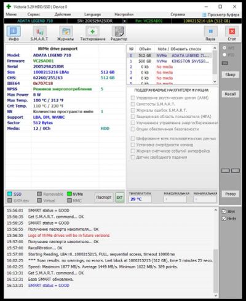Screen dimensions: 246x301
Task: Click the Removable indicator
Action: pos(39,194)
